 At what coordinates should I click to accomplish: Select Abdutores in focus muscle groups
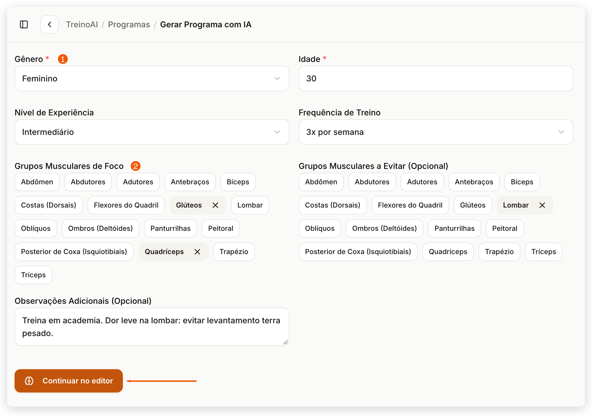pyautogui.click(x=88, y=182)
